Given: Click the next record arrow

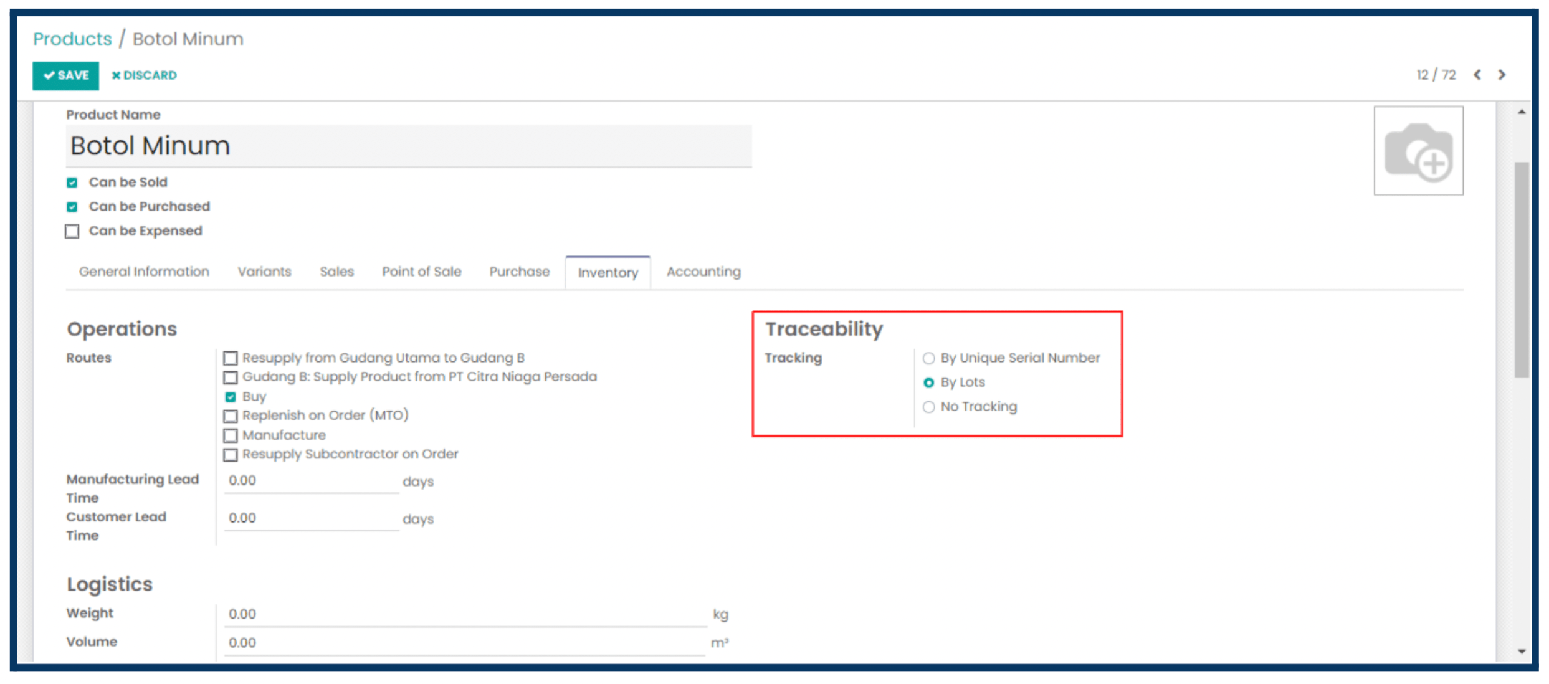Looking at the screenshot, I should (x=1502, y=75).
